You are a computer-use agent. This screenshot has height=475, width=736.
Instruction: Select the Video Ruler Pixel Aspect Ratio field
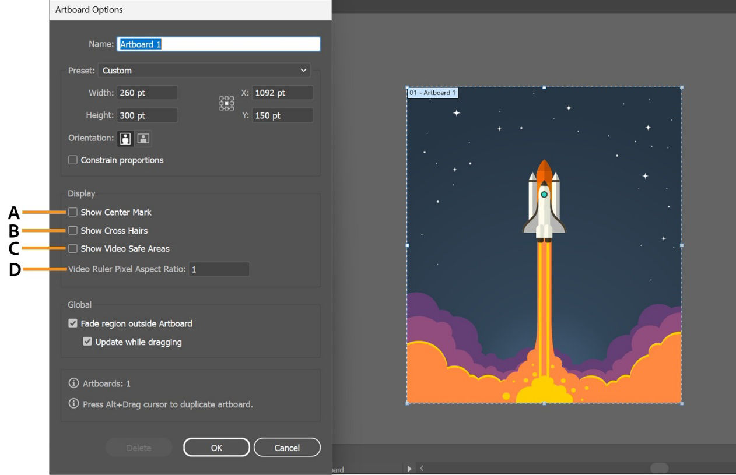220,269
